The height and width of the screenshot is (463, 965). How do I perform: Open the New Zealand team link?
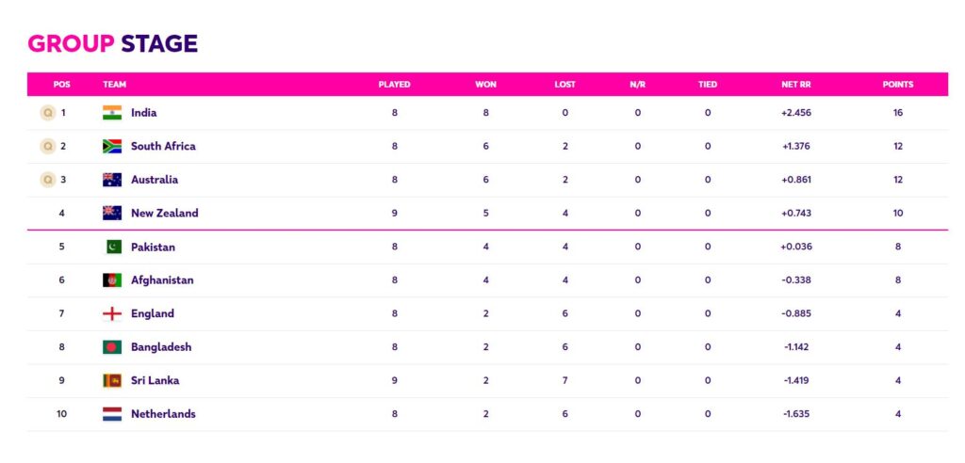pos(164,214)
